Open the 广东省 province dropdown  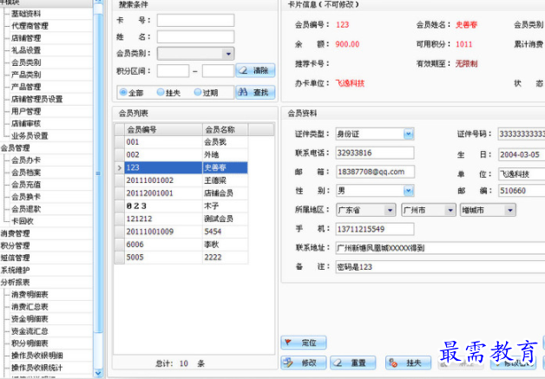pyautogui.click(x=390, y=210)
